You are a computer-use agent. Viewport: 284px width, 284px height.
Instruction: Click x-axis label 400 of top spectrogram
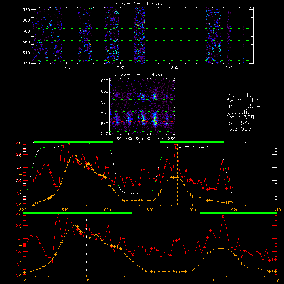coord(229,68)
